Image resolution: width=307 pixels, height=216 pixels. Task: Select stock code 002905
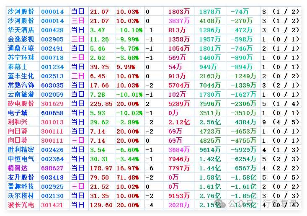click(52, 39)
